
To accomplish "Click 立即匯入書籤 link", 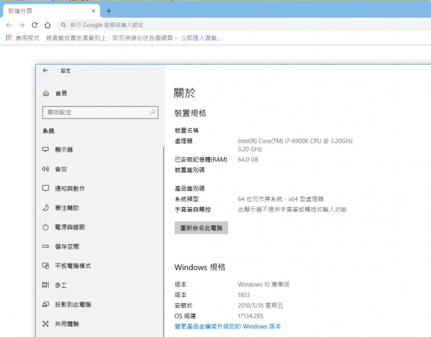I will [201, 38].
